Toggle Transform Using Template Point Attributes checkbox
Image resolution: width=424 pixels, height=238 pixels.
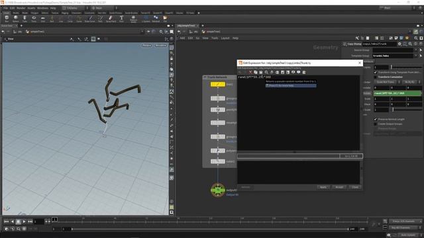375,73
